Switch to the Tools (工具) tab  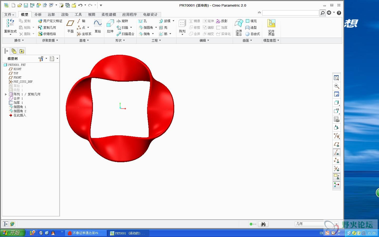pyautogui.click(x=78, y=14)
